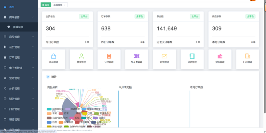Click the 积分管理 sidebar icon
Screen dimensions: 266x133
click(5, 119)
